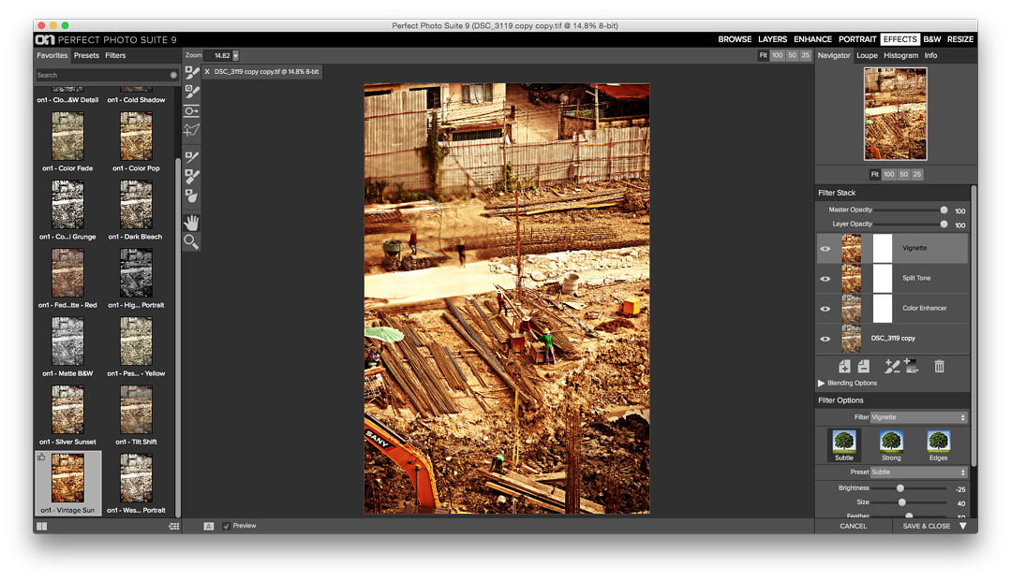
Task: Select the Chisel mask tool
Action: point(191,176)
